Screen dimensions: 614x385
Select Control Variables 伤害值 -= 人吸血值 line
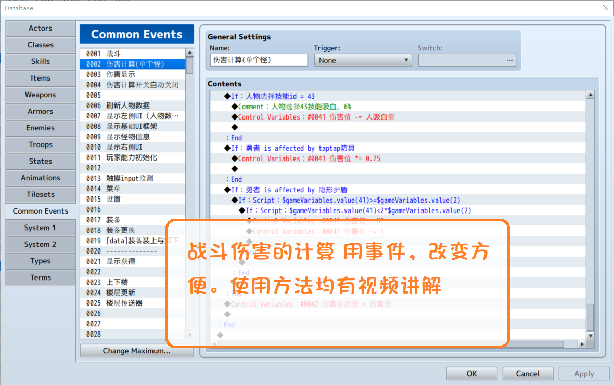tap(398, 117)
